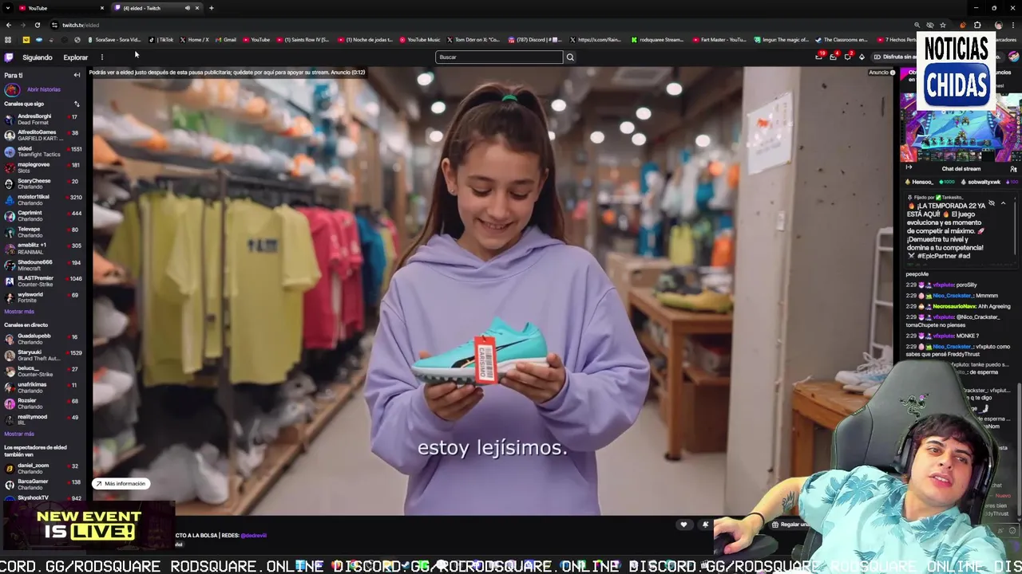Open wylsworld Fortnite channel
This screenshot has height=574, width=1022.
point(42,297)
